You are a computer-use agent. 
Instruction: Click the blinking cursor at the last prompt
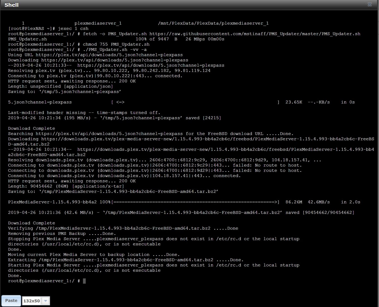click(x=84, y=281)
